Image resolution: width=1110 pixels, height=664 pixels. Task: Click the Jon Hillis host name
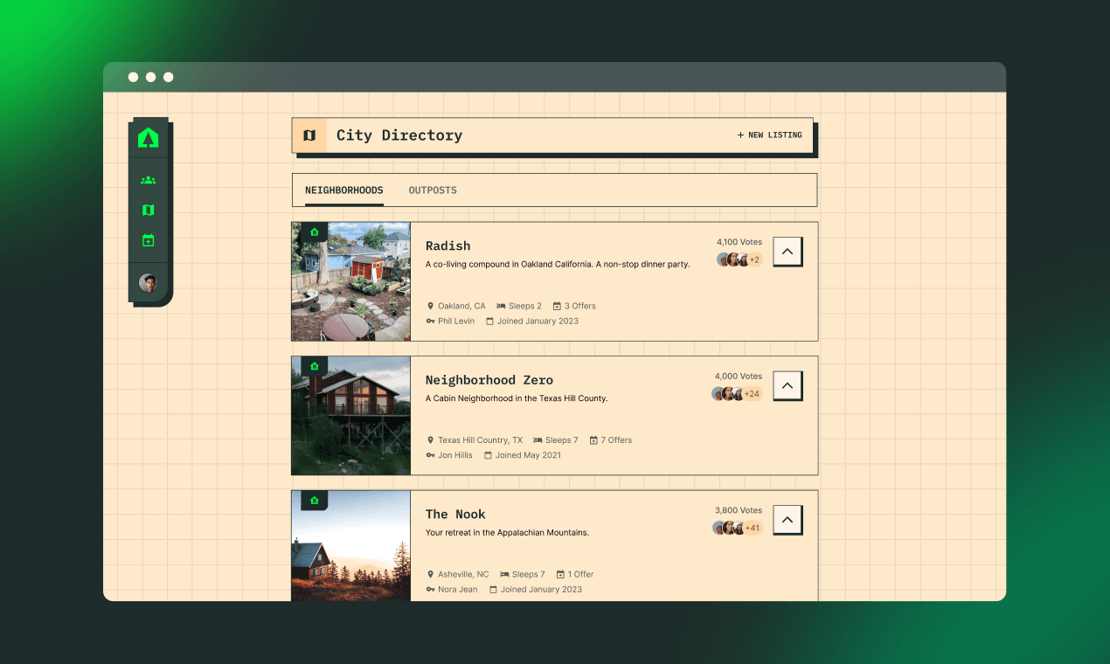(x=455, y=455)
